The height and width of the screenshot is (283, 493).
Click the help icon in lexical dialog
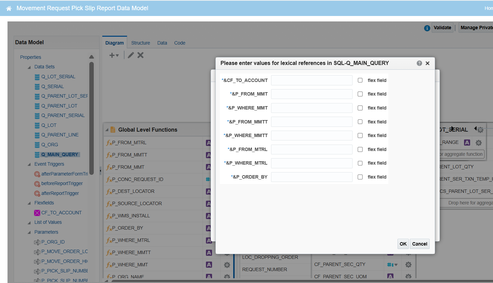[419, 63]
